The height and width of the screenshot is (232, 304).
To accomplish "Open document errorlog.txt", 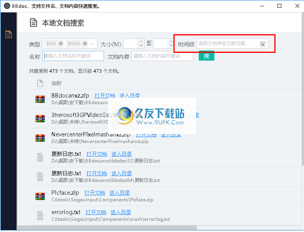I will (x=96, y=212).
